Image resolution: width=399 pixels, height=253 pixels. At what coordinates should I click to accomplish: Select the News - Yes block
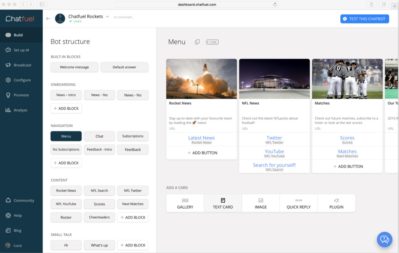point(99,95)
